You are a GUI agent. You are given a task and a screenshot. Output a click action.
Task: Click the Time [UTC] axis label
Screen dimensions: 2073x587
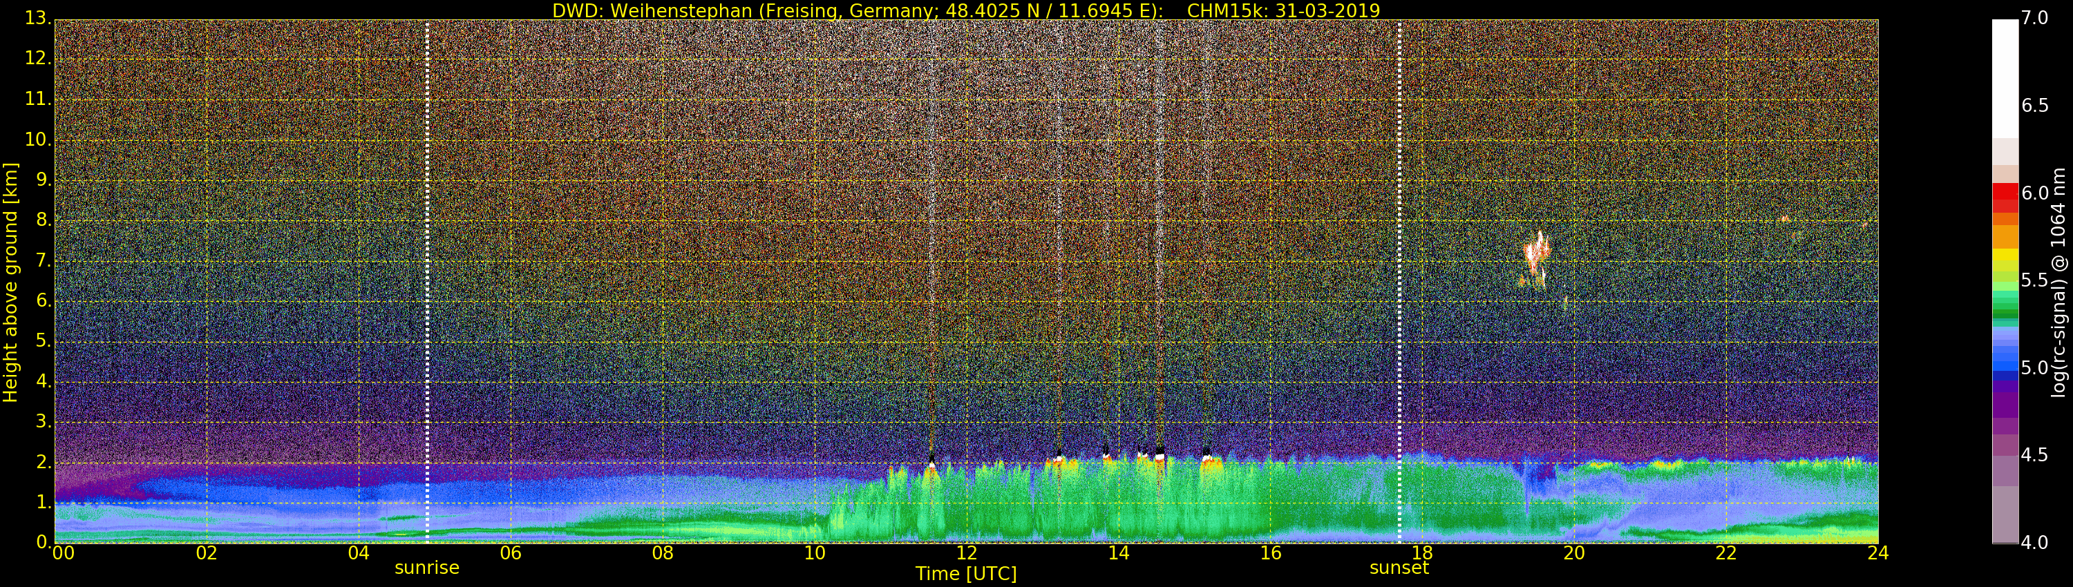tap(966, 574)
